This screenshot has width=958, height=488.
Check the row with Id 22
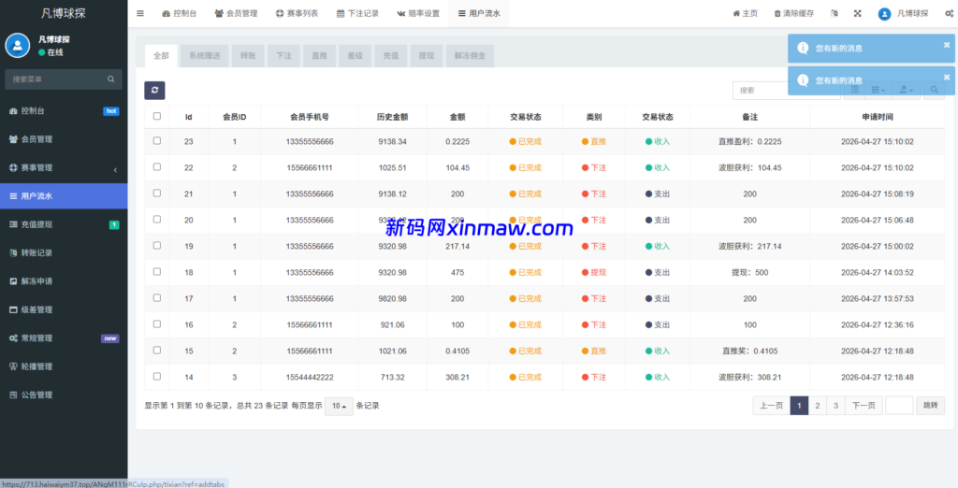(x=157, y=166)
